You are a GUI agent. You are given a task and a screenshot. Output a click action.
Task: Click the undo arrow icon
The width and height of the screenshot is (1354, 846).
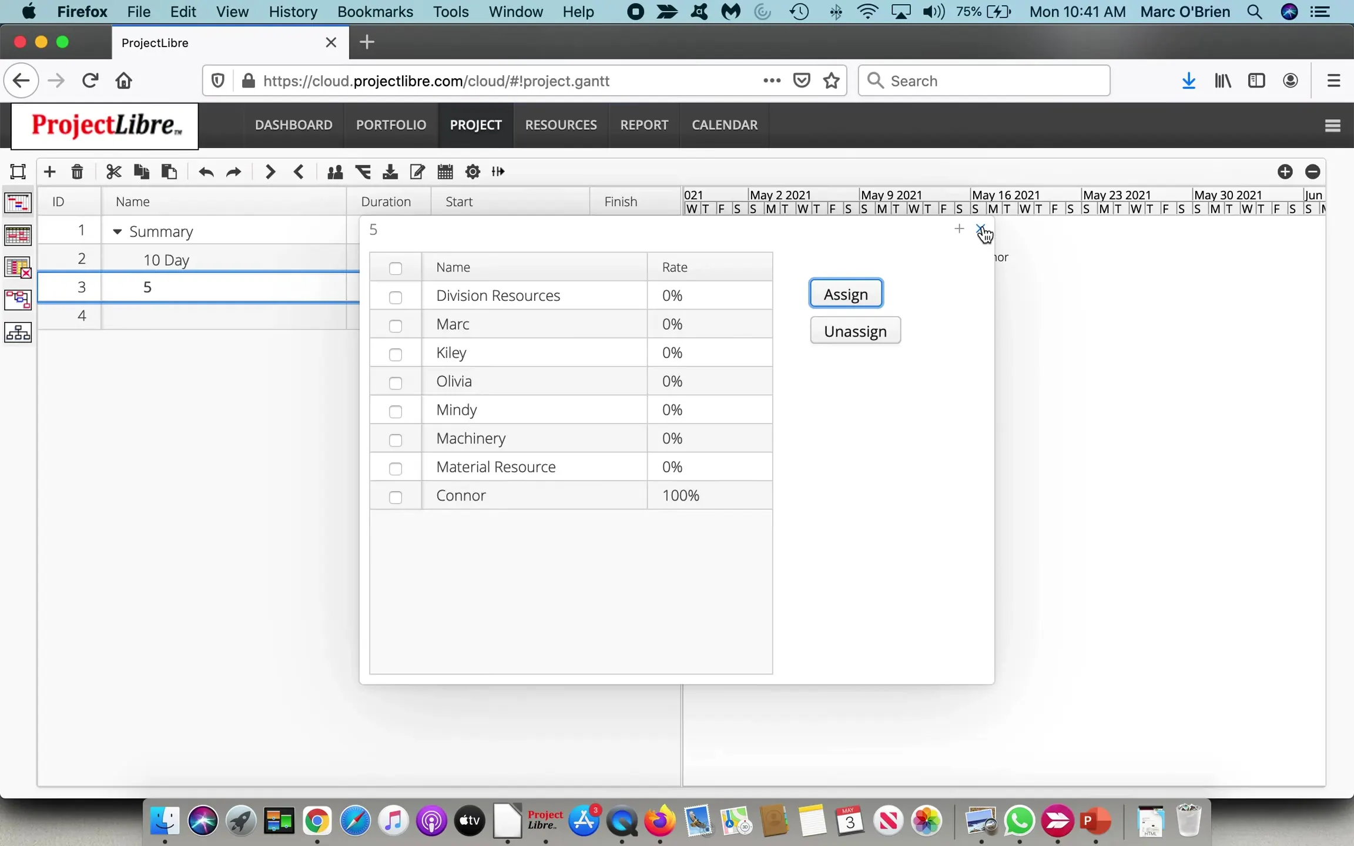[206, 172]
